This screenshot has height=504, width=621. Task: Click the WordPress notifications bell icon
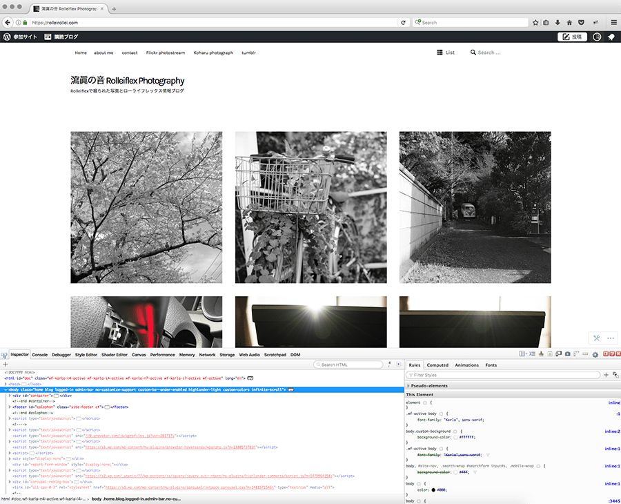coord(611,37)
